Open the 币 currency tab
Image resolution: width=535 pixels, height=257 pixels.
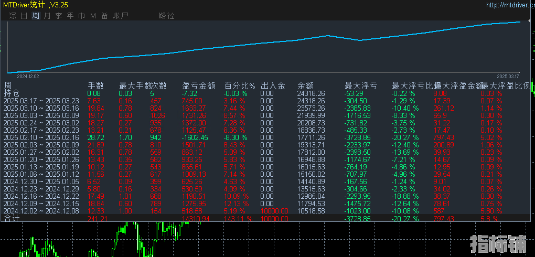pyautogui.click(x=81, y=16)
